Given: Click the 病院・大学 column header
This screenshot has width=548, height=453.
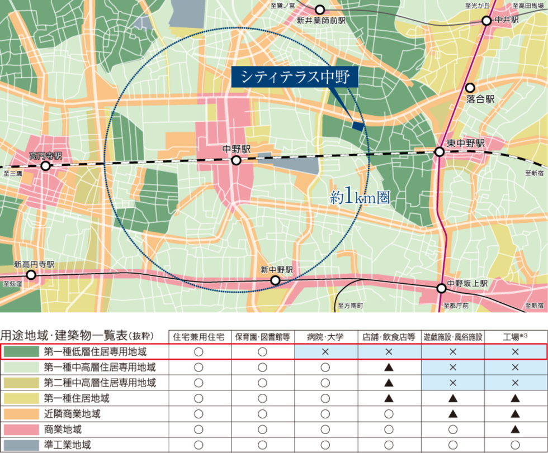Looking at the screenshot, I should pyautogui.click(x=326, y=337).
